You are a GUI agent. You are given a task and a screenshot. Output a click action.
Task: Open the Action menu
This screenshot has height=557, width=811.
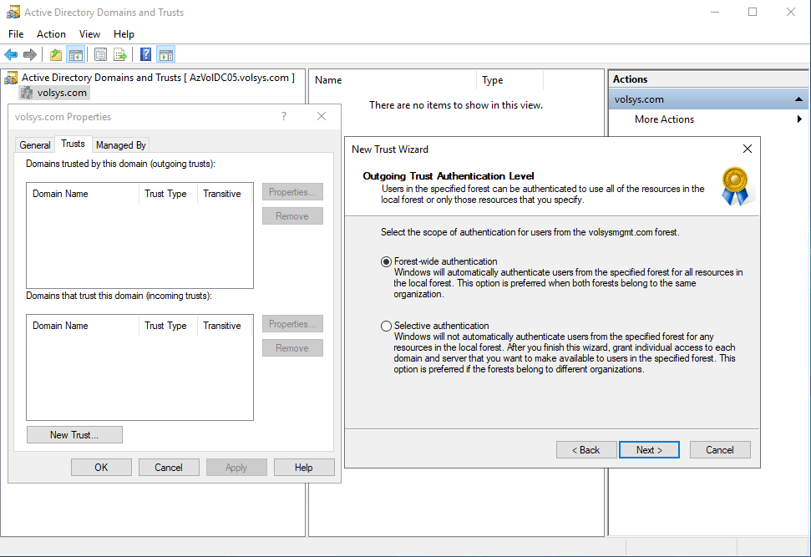[51, 34]
